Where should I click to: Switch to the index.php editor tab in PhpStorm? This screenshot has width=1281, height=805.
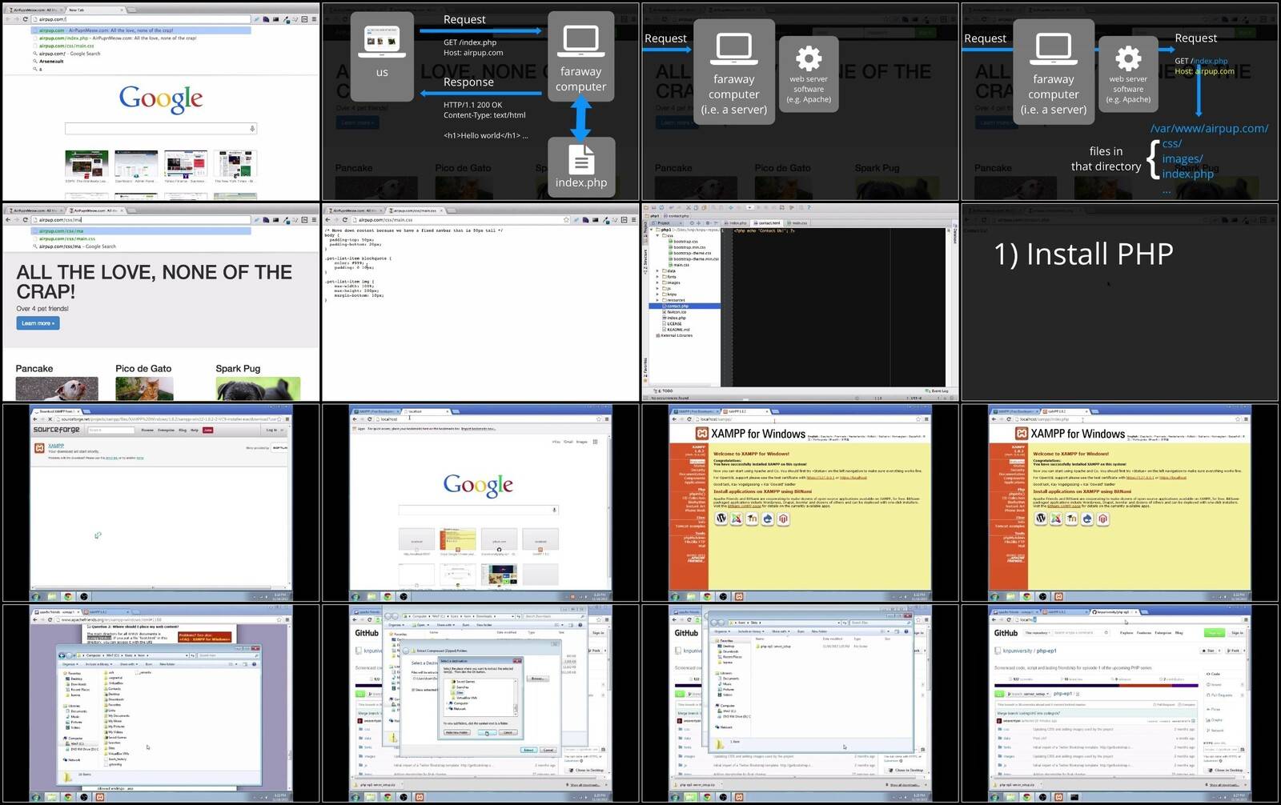737,223
